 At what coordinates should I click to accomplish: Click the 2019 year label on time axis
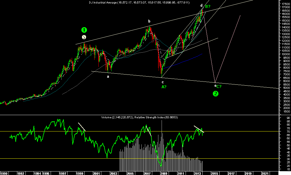coord(248,174)
